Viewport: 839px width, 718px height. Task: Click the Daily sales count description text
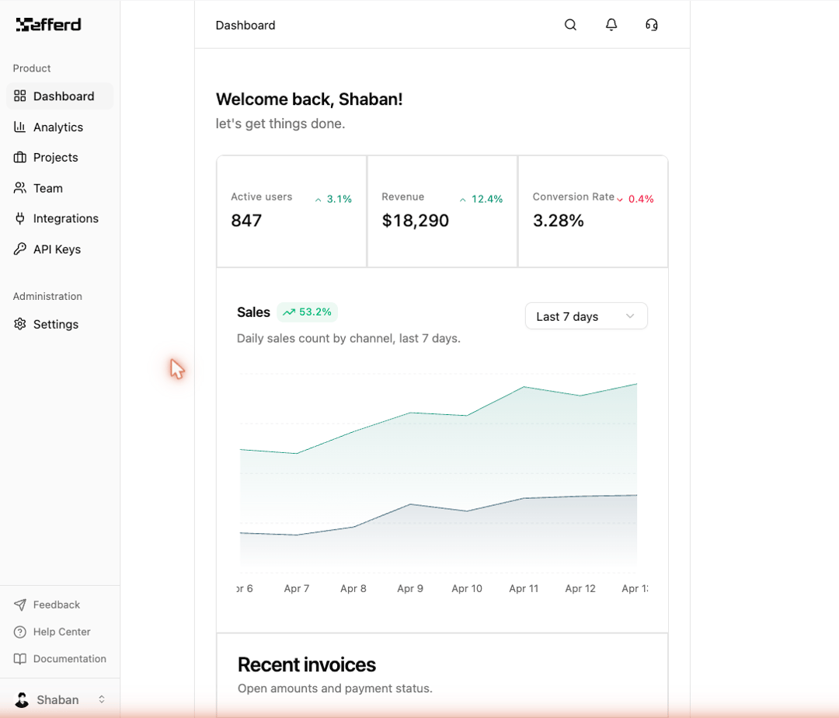(x=348, y=339)
